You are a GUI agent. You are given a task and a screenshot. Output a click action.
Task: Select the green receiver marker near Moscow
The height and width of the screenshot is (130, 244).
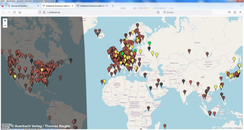coord(150,43)
